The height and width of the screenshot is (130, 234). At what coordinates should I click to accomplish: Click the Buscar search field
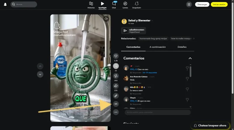24,4
